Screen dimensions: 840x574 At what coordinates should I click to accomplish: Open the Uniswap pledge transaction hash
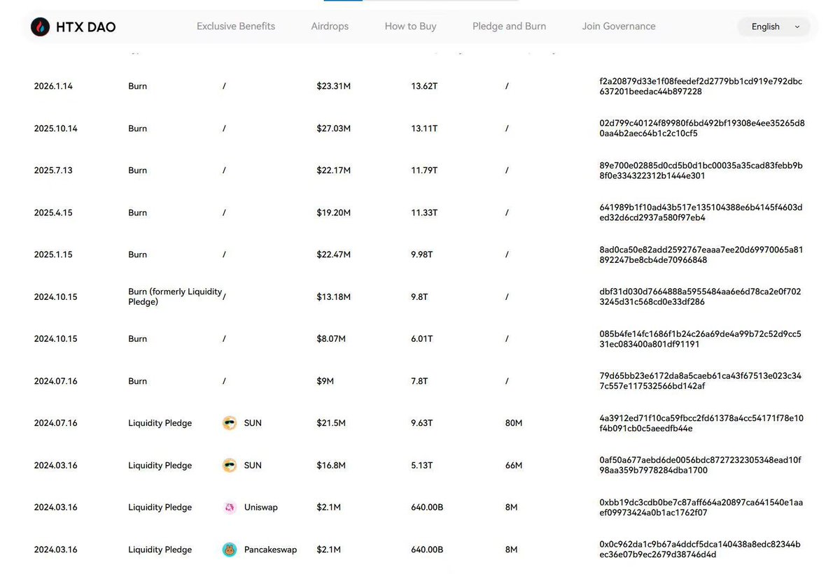pos(701,507)
